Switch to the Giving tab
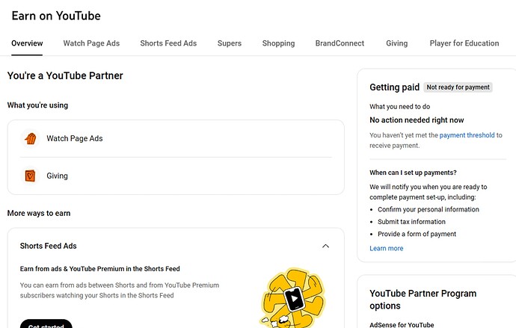516x328 pixels. [397, 43]
